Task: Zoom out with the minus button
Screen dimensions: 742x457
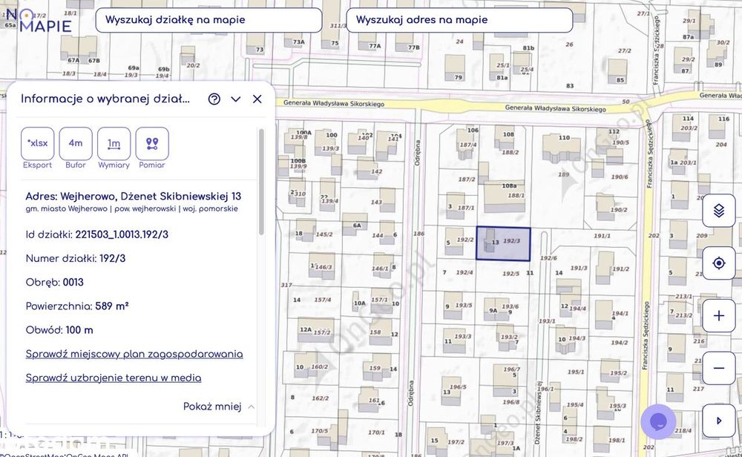Action: coord(719,368)
